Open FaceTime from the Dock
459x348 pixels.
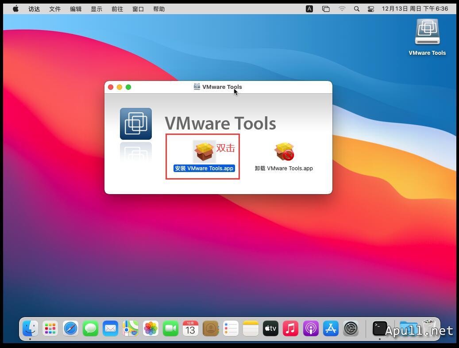171,329
